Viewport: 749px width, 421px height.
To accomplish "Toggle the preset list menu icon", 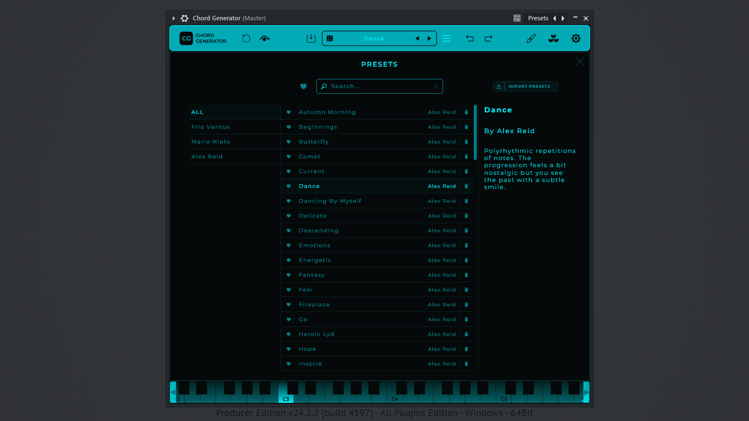I will (x=447, y=38).
